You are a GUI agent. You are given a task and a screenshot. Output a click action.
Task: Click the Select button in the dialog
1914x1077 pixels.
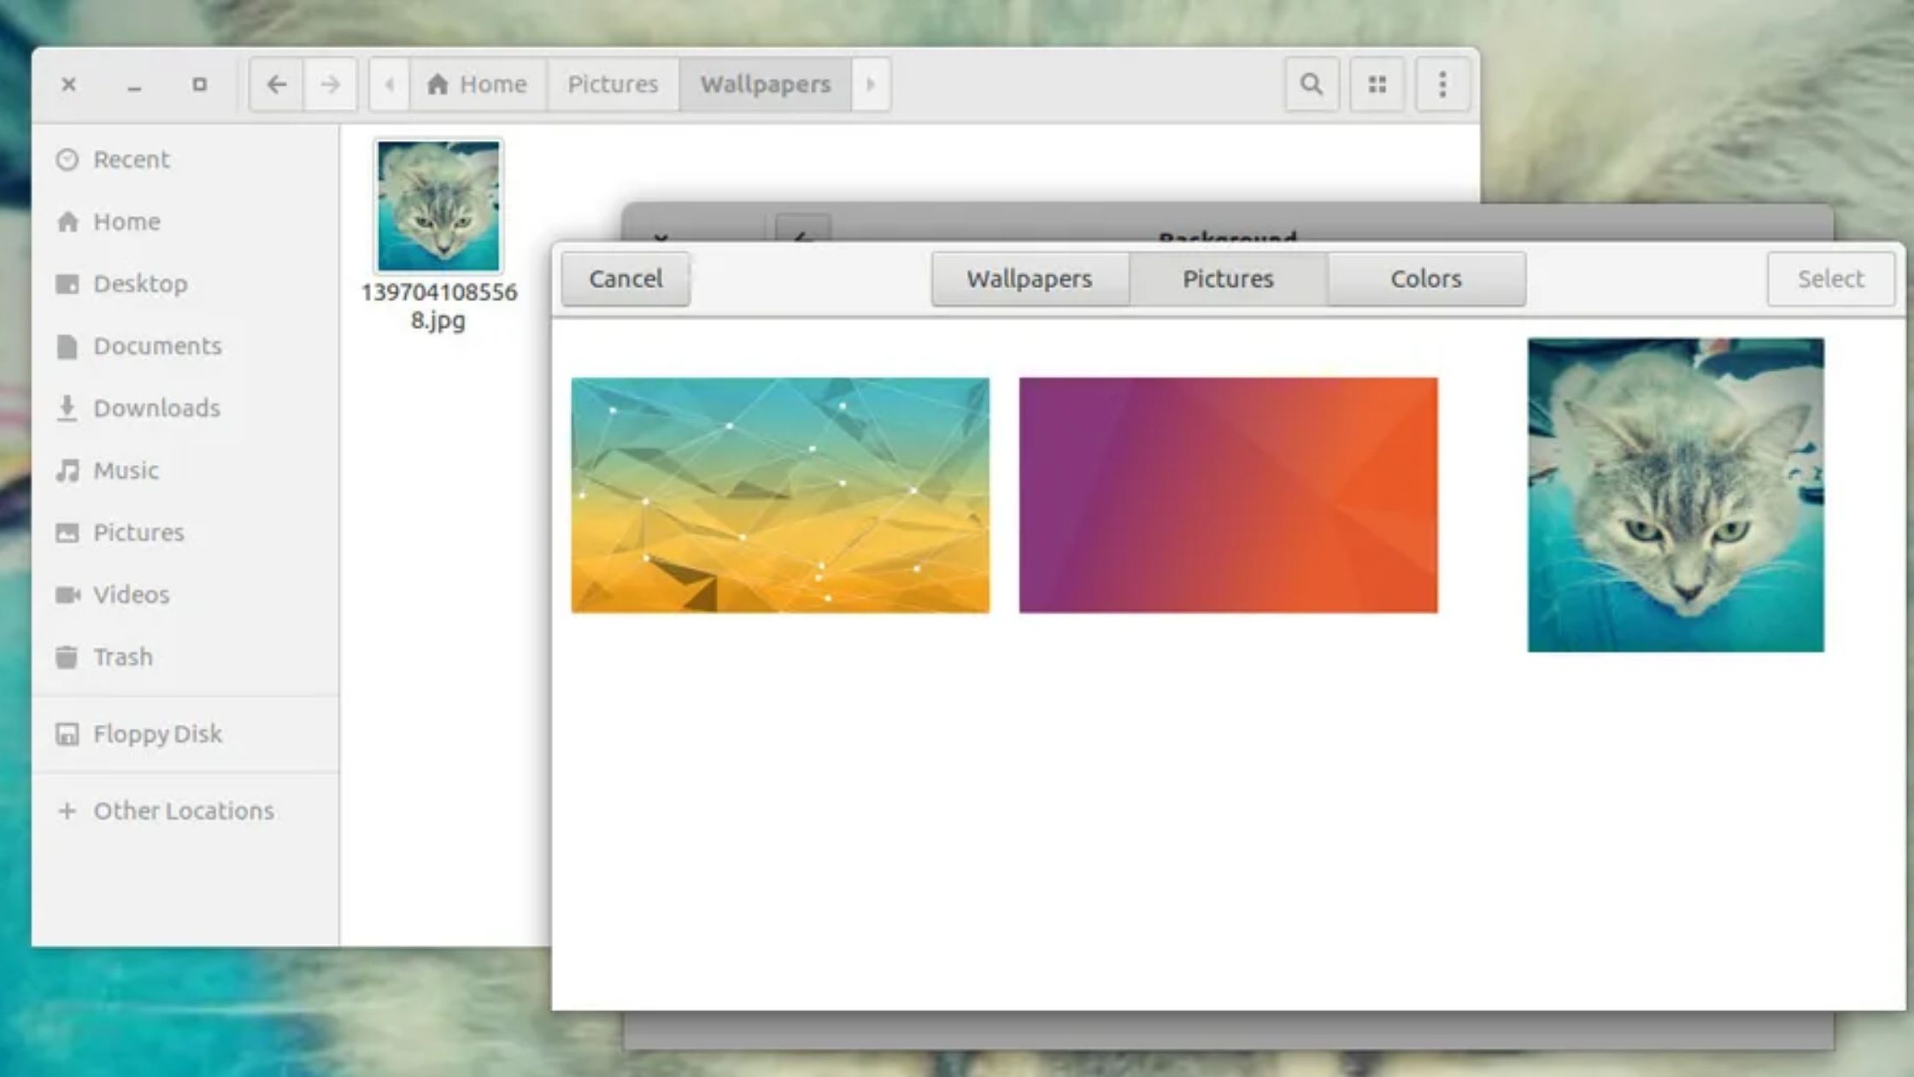tap(1830, 279)
